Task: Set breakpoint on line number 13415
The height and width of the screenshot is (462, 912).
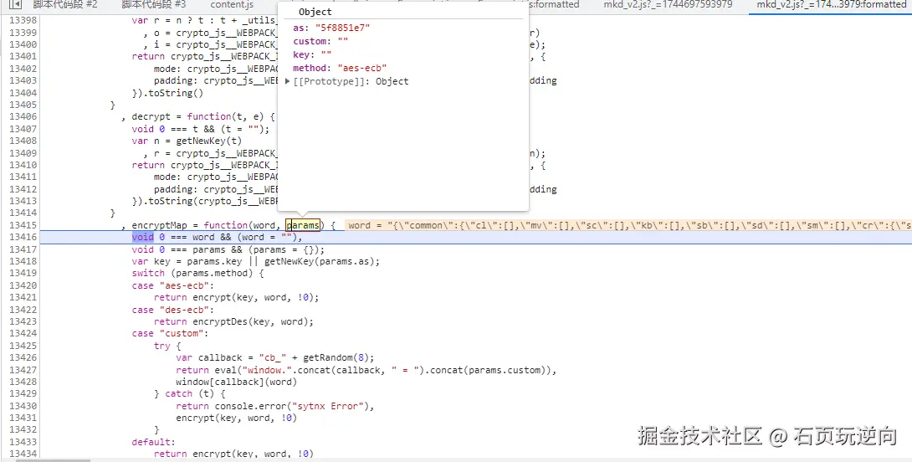Action: 23,225
